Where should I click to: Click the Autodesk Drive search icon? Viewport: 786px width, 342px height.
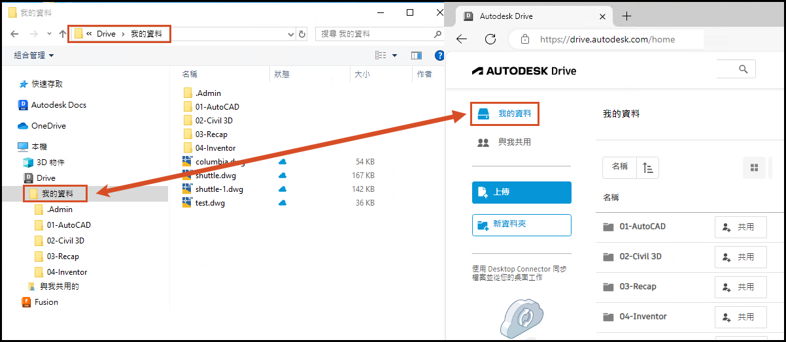click(743, 69)
